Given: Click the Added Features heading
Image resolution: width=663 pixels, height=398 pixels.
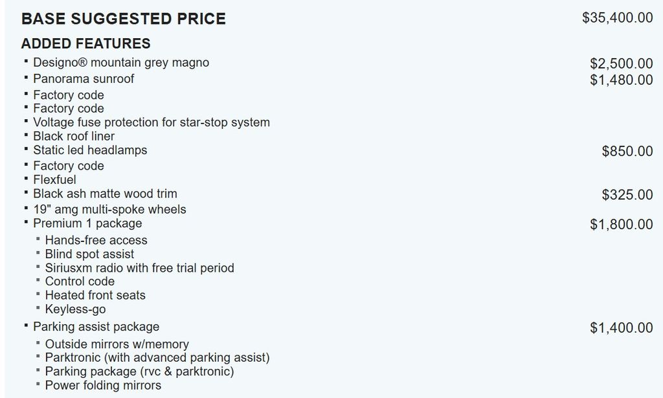Looking at the screenshot, I should coord(85,43).
